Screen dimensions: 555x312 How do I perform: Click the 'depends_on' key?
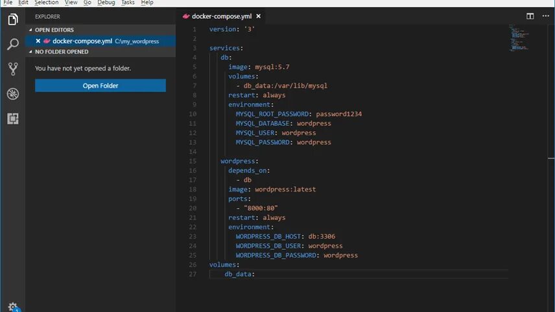click(247, 171)
